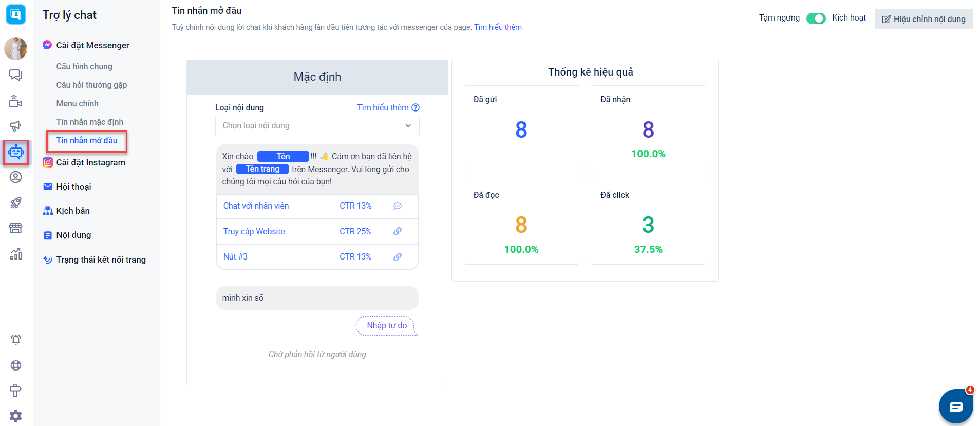
Task: Click the statistics chart icon
Action: pos(16,253)
